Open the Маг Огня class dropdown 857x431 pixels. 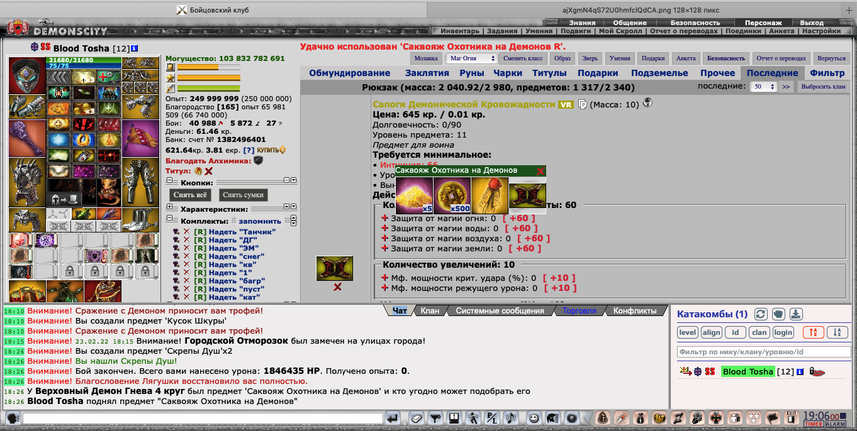pos(472,58)
